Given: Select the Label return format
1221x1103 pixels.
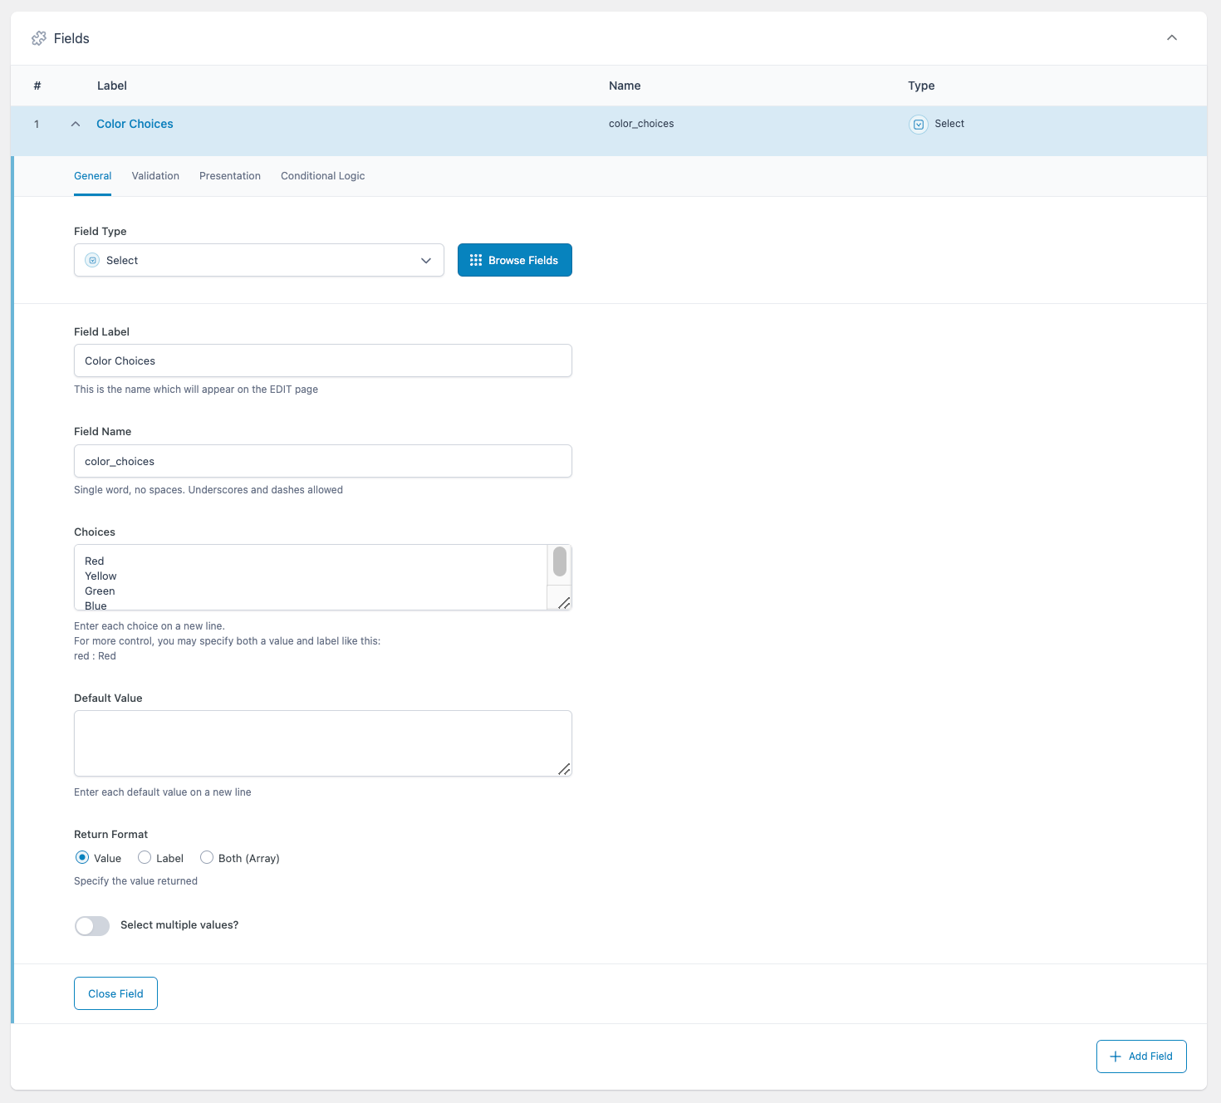Looking at the screenshot, I should pos(145,857).
